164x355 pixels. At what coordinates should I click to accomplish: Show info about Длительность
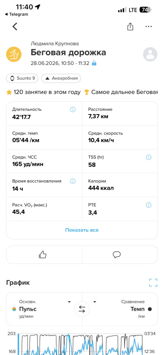coord(73,110)
